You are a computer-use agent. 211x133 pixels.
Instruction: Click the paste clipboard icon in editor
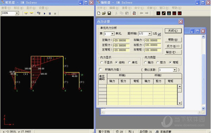127,13
